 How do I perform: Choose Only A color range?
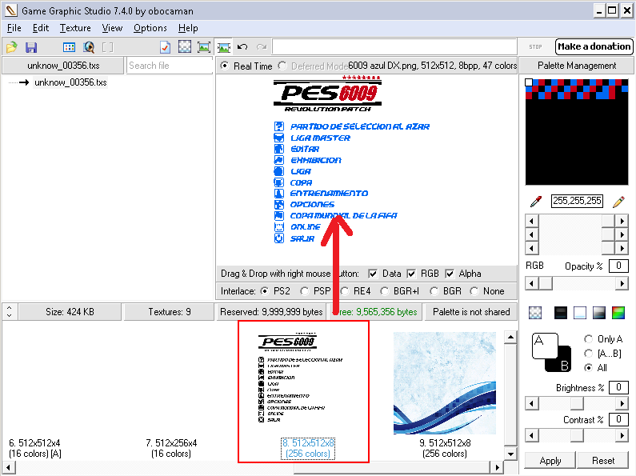click(588, 338)
